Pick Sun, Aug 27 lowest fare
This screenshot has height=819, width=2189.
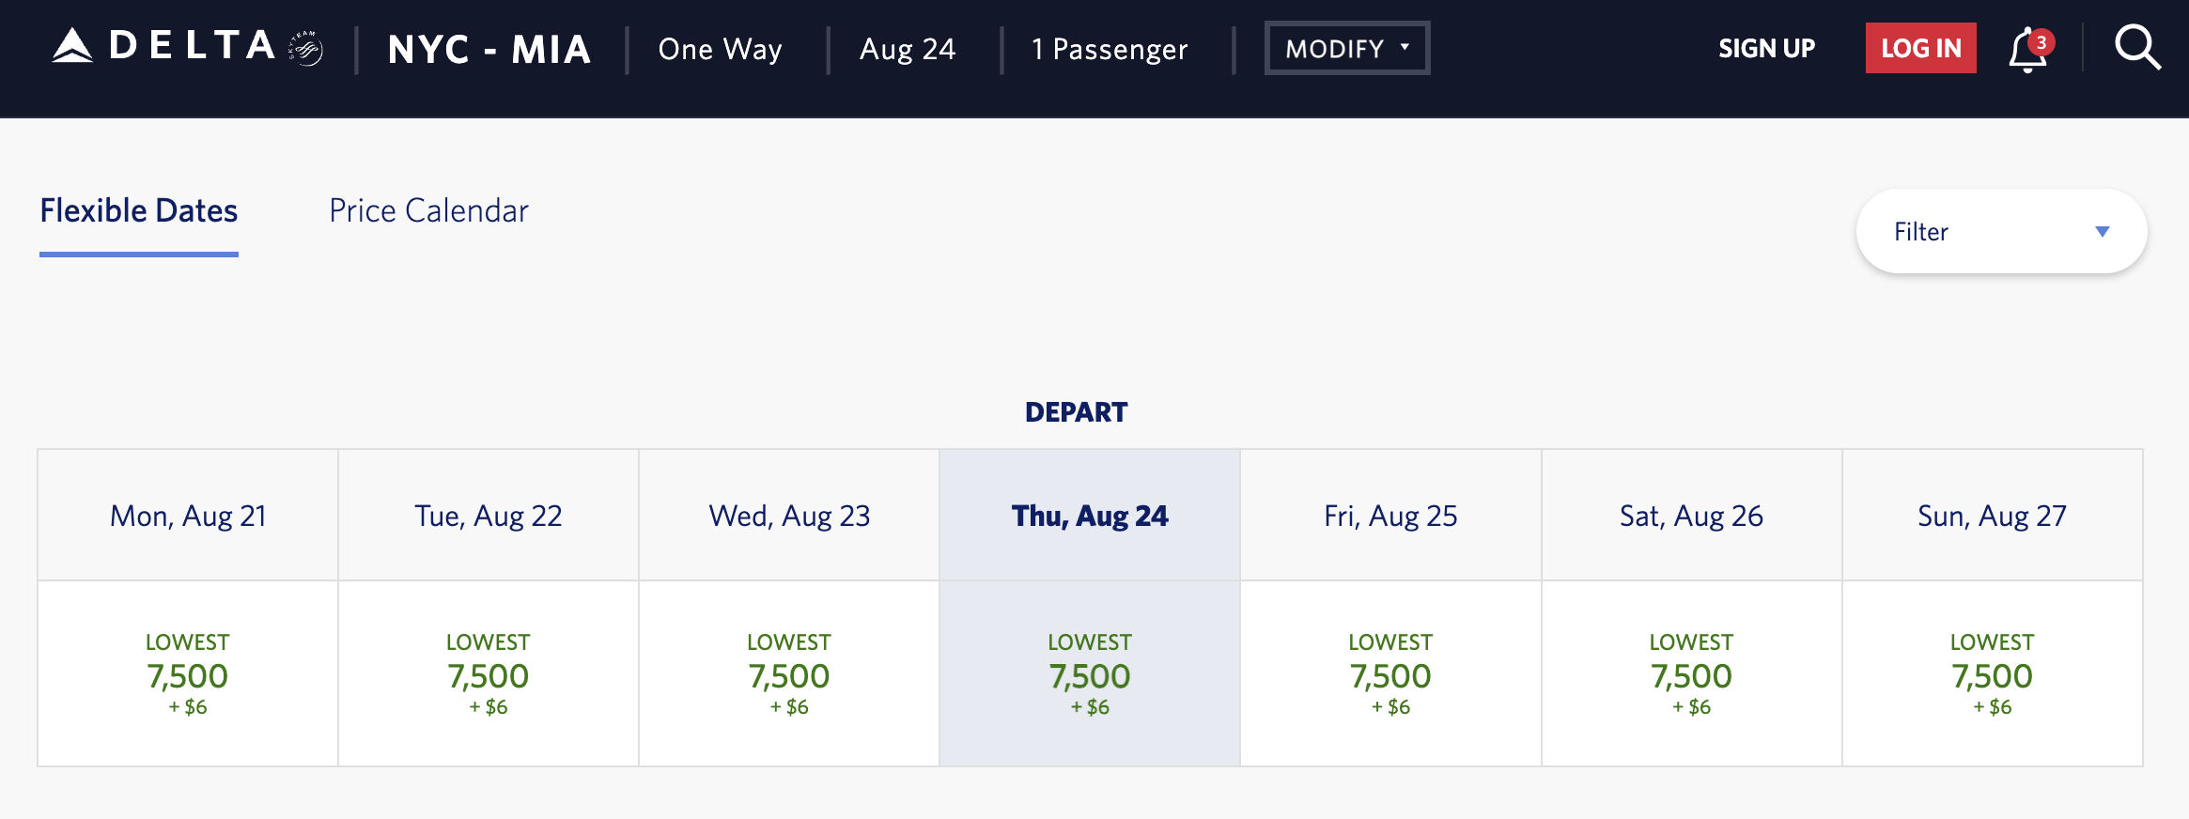click(x=1992, y=673)
